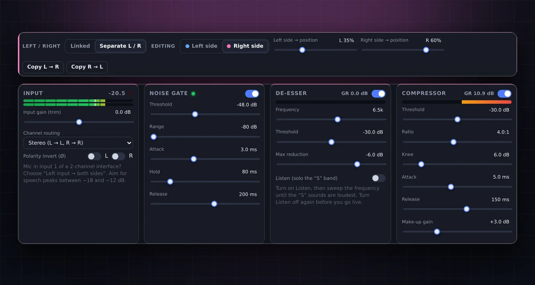Click the Noise Gate Range slider handle
The width and height of the screenshot is (535, 285).
tap(154, 137)
